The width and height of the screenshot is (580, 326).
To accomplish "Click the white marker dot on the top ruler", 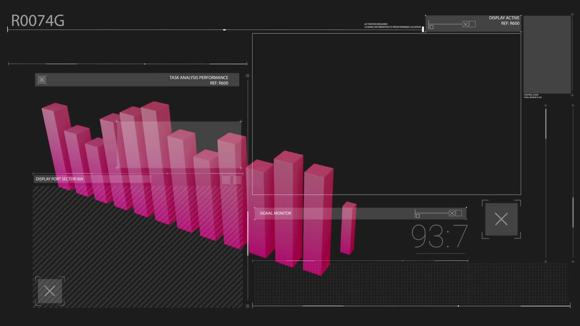I will tap(224, 29).
